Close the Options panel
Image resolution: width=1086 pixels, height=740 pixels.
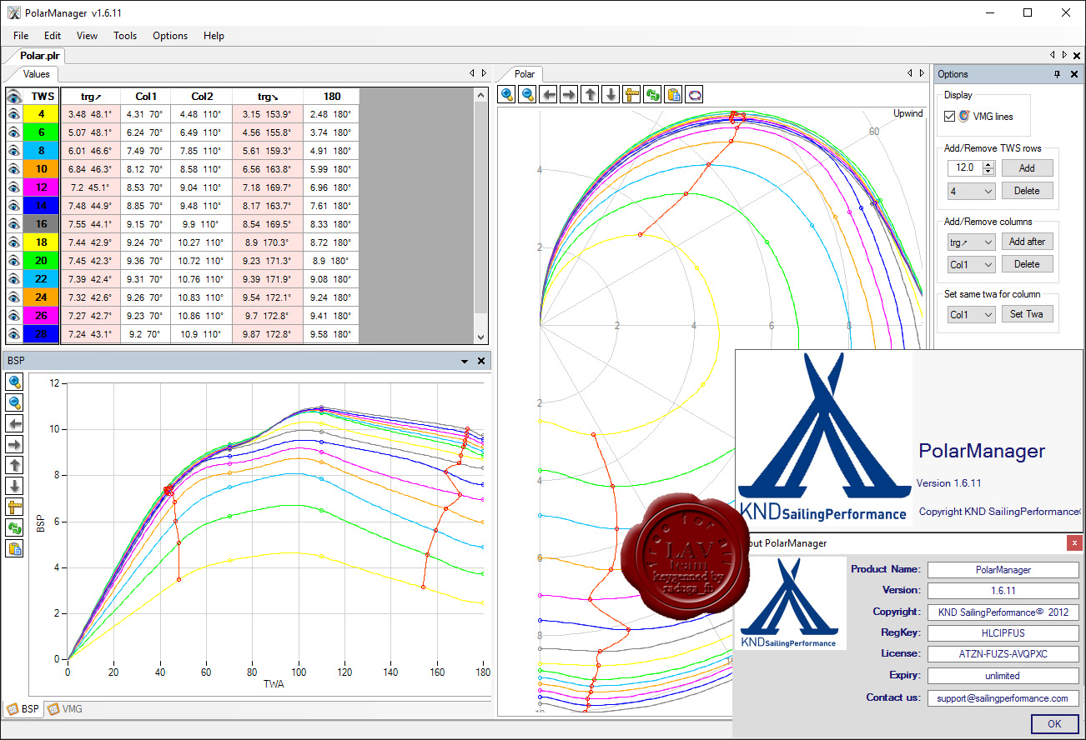click(1073, 74)
